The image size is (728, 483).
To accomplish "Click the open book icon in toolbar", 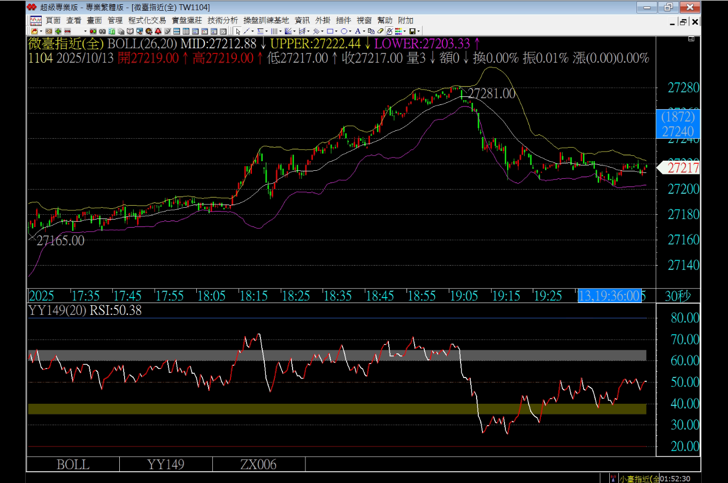I will click(x=130, y=31).
